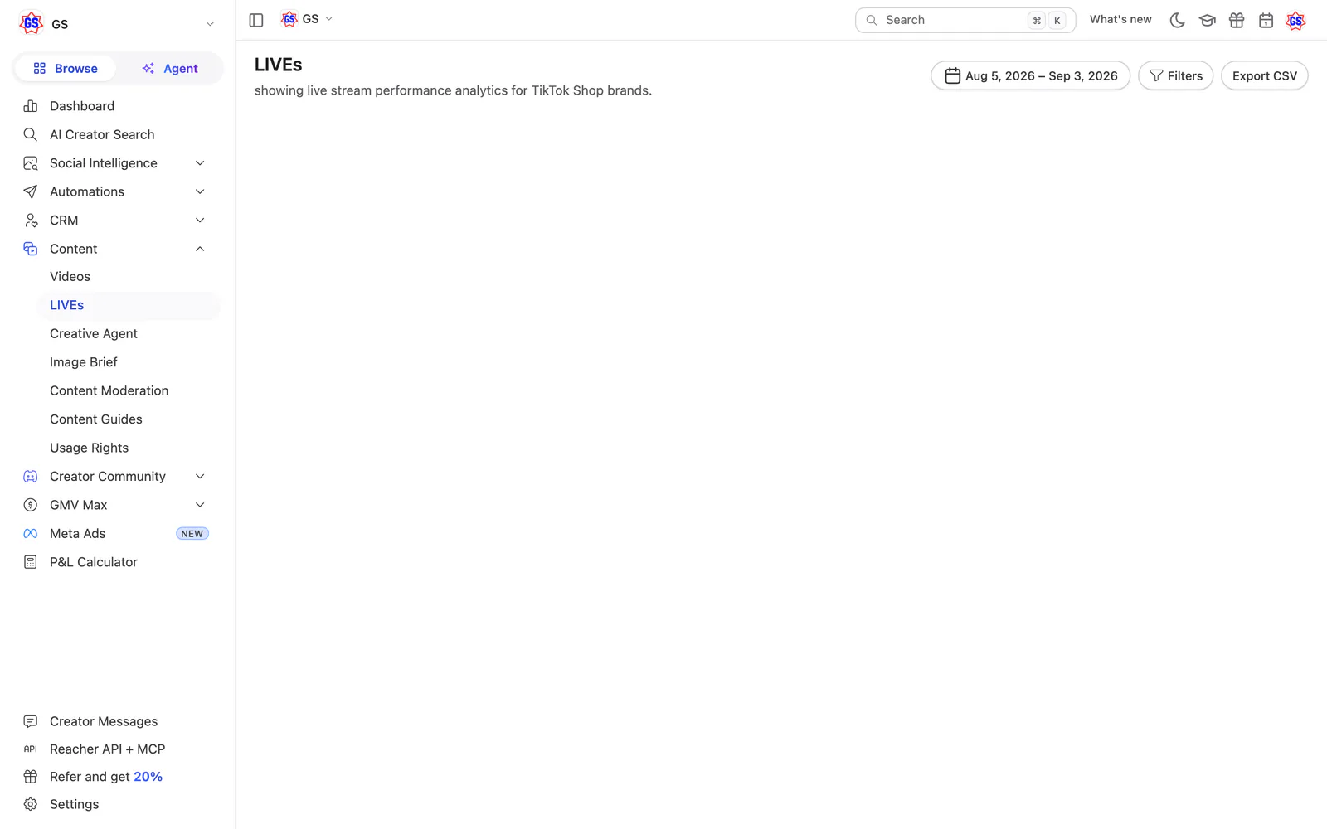Switch to dark mode moon icon

1177,20
